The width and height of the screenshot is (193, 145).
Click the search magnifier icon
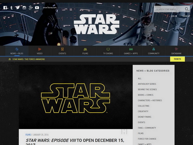(187, 9)
